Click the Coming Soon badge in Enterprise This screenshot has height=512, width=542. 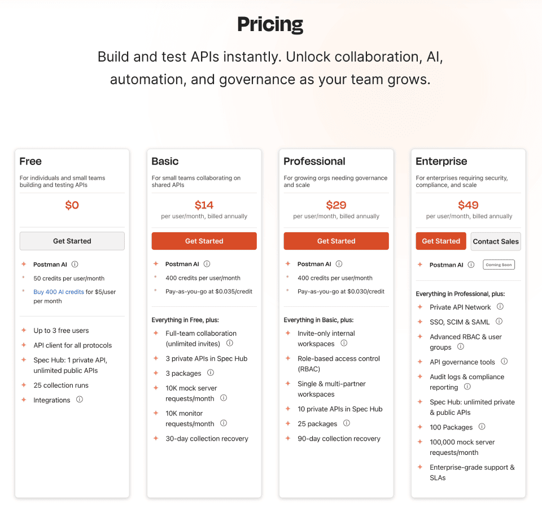click(499, 264)
